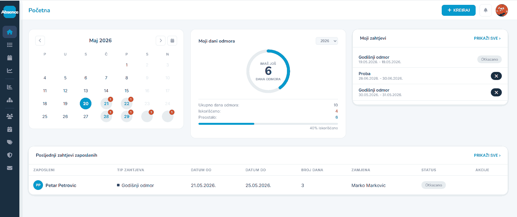Expand the 2026 year dropdown
Viewport: 517px width, 217px height.
pyautogui.click(x=327, y=41)
